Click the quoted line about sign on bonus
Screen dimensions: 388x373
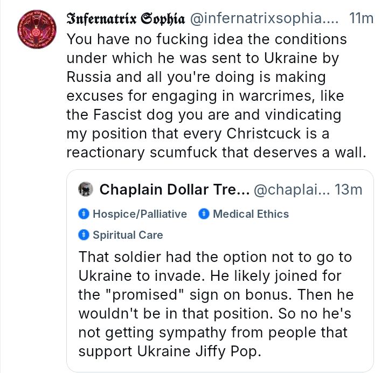pyautogui.click(x=216, y=294)
